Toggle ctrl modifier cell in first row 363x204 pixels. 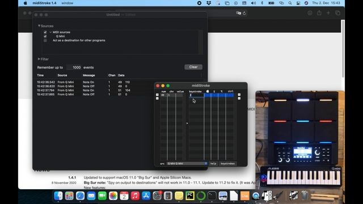point(230,95)
